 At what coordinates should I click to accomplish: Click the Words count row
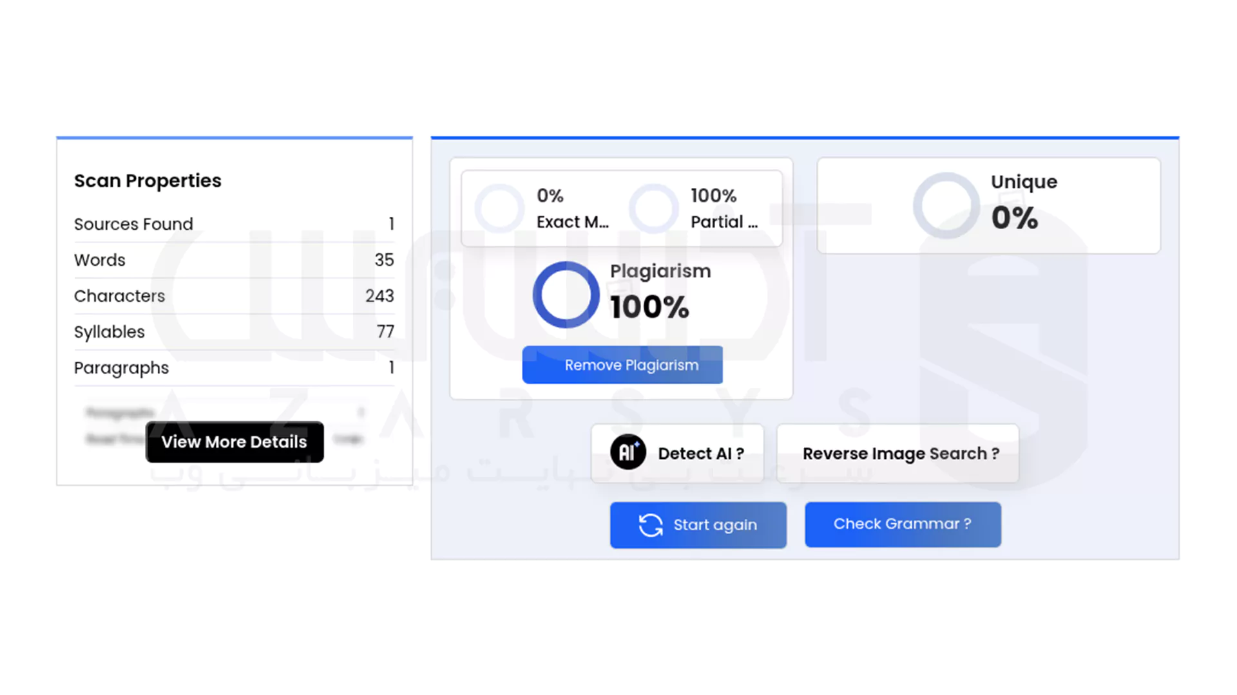(234, 260)
